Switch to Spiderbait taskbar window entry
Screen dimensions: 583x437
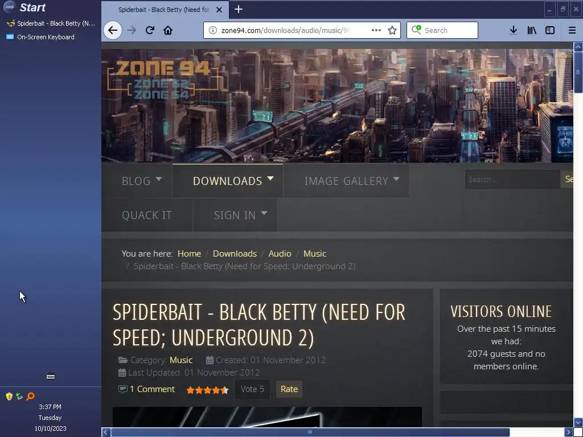[x=51, y=23]
